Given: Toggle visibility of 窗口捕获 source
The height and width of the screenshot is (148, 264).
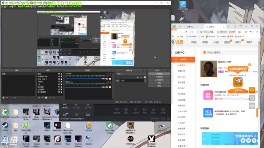Looking at the screenshot, I should (59, 87).
